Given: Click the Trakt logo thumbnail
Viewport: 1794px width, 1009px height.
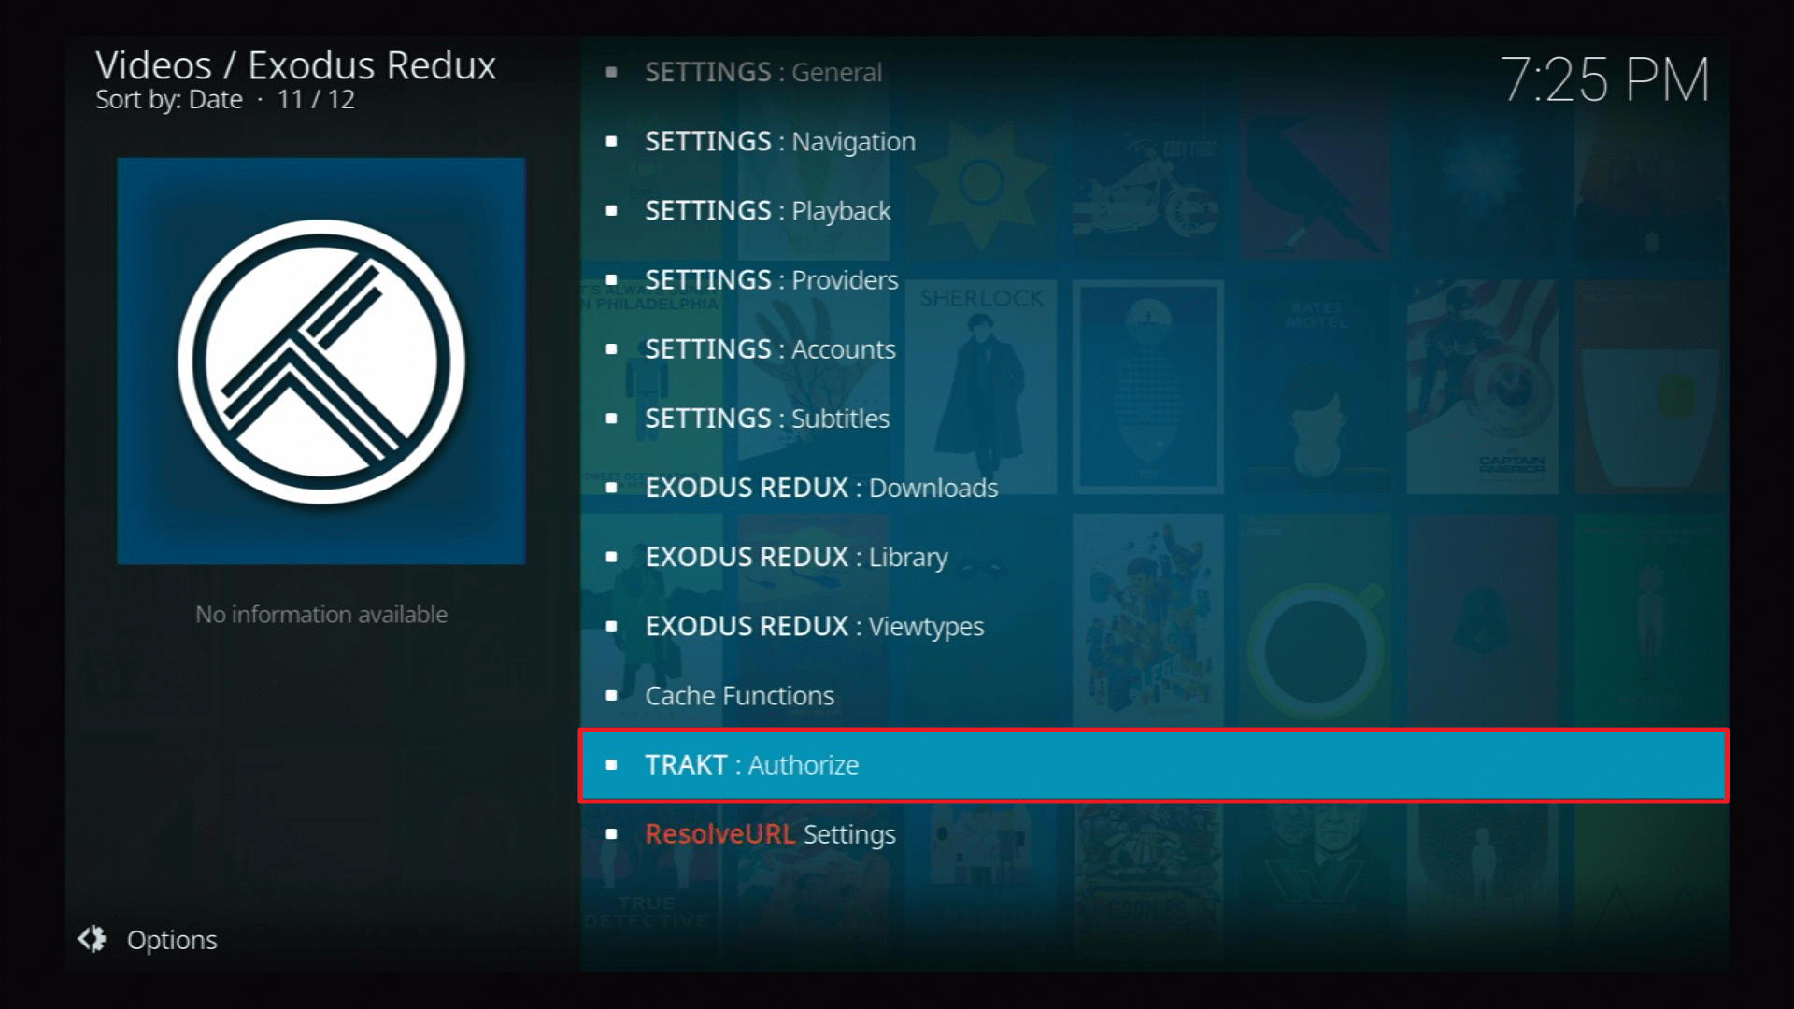Looking at the screenshot, I should [x=320, y=362].
